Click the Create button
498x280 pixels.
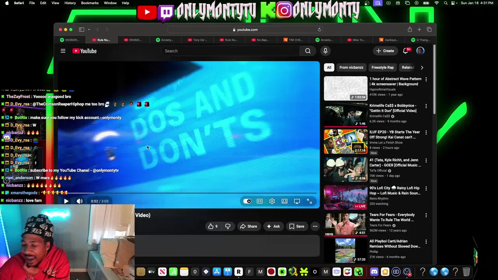pyautogui.click(x=385, y=51)
